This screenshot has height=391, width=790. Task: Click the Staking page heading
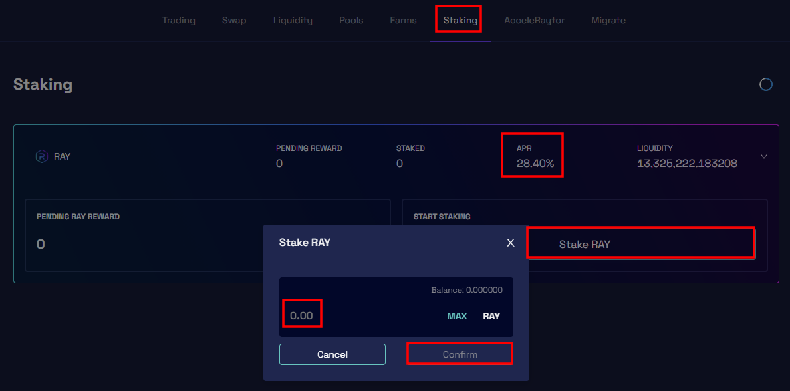[x=43, y=84]
